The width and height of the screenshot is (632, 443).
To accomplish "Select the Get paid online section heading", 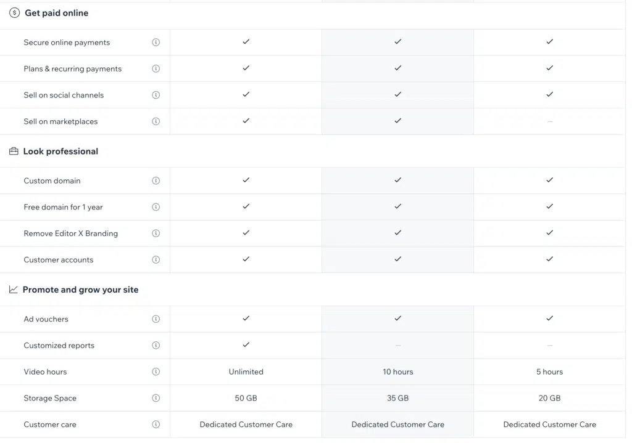I will click(x=56, y=13).
